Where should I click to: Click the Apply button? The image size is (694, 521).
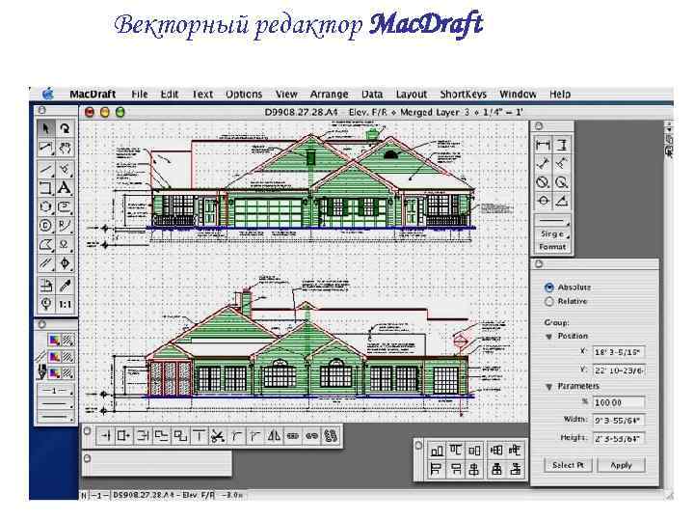(x=621, y=465)
